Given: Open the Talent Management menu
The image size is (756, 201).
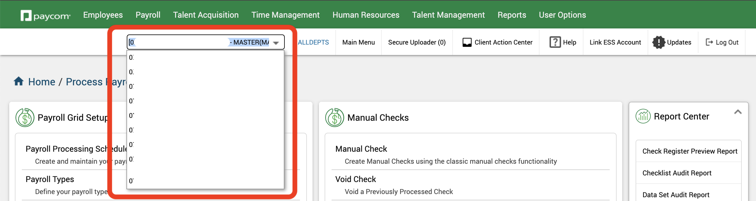Looking at the screenshot, I should (x=448, y=15).
